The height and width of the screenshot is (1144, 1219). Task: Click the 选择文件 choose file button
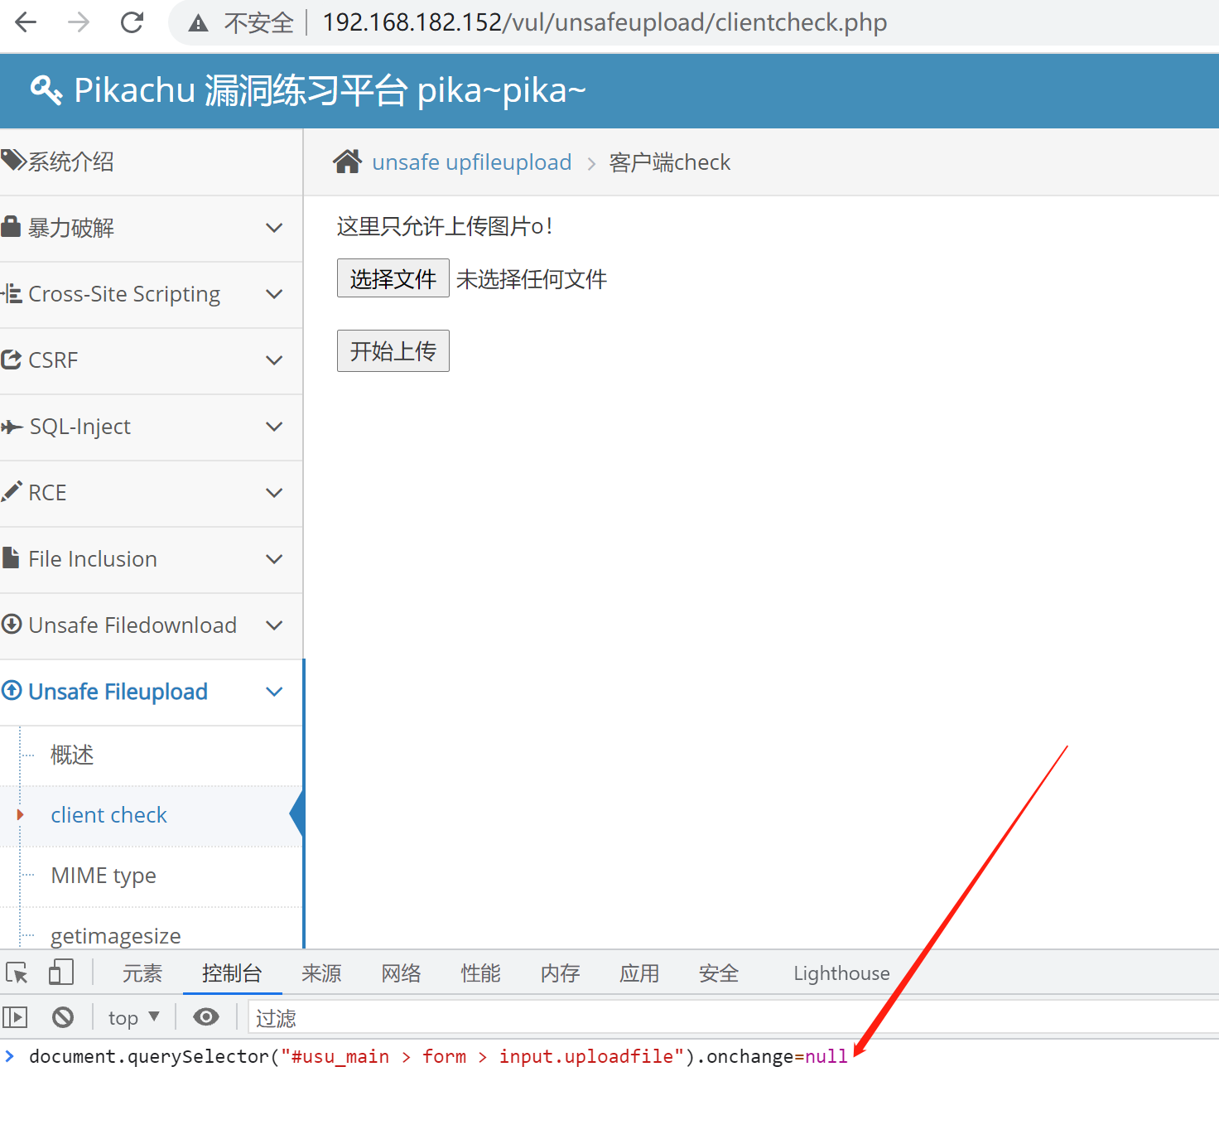pyautogui.click(x=393, y=278)
